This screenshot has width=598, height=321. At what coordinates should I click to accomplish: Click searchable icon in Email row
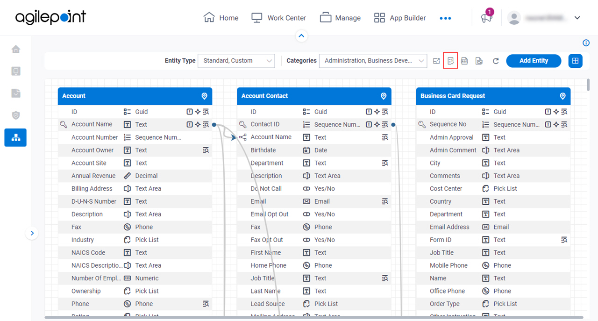pyautogui.click(x=385, y=201)
